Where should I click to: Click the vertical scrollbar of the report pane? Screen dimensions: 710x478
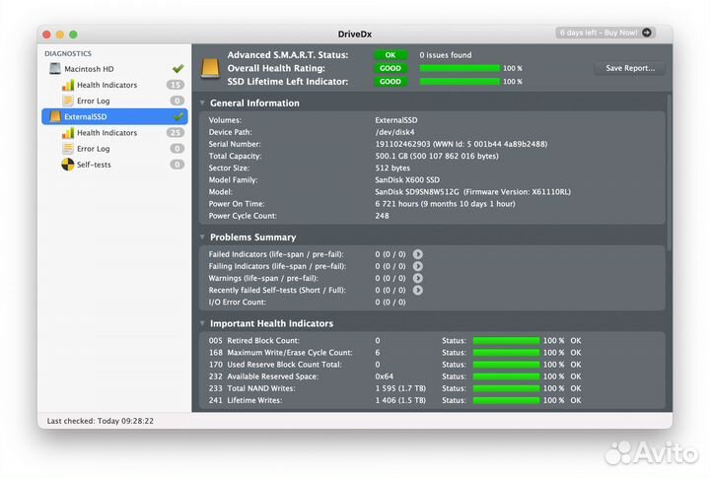point(669,172)
